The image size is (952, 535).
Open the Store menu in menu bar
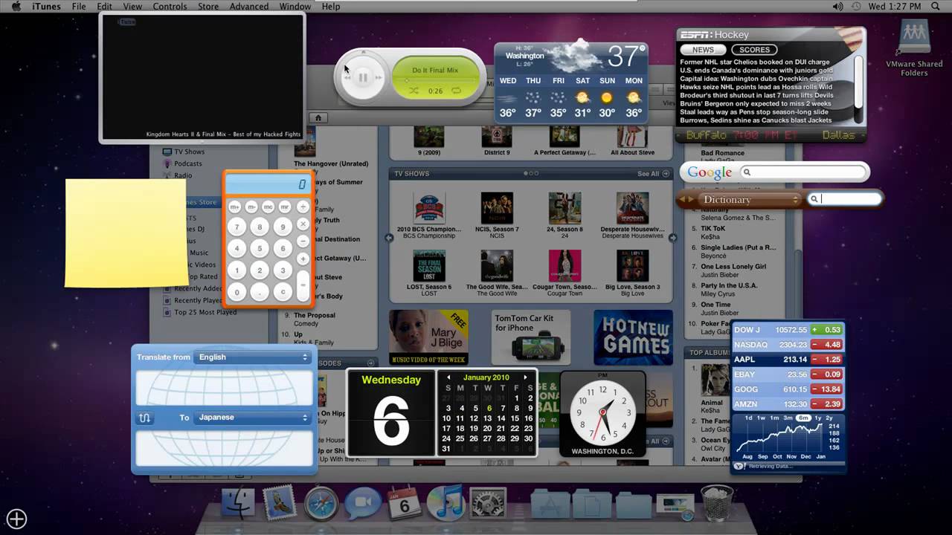(208, 7)
